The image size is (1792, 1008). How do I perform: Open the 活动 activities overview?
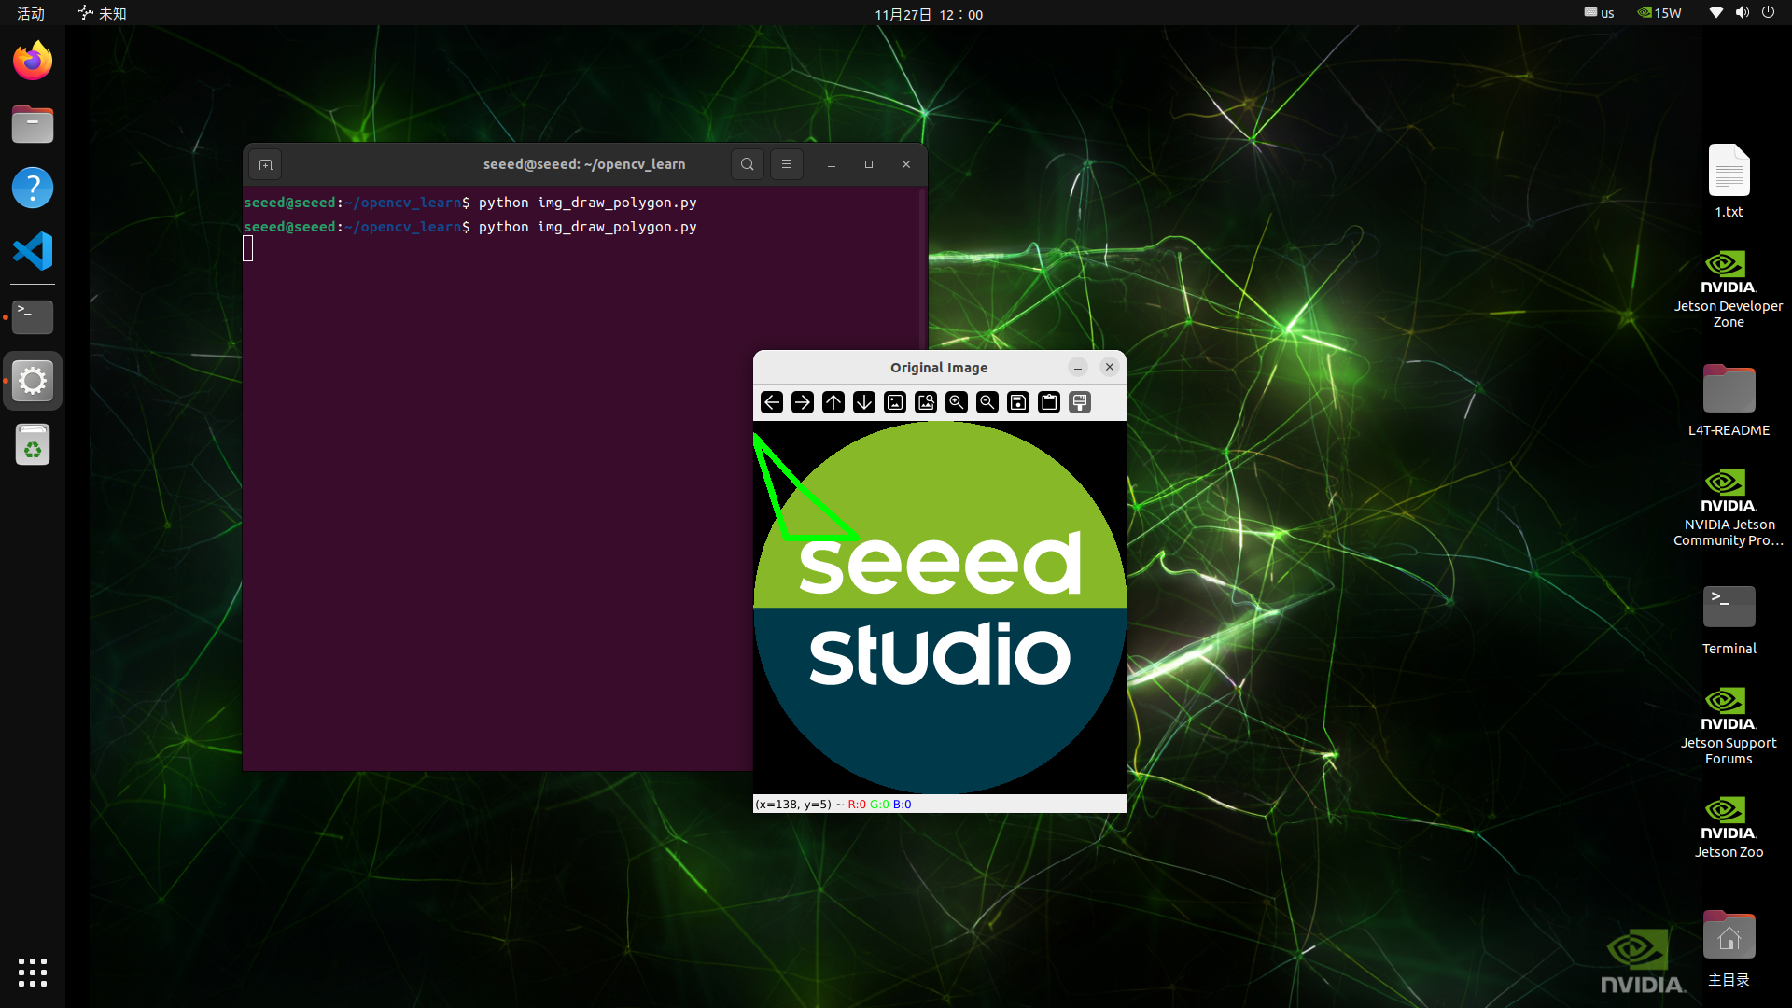tap(31, 13)
